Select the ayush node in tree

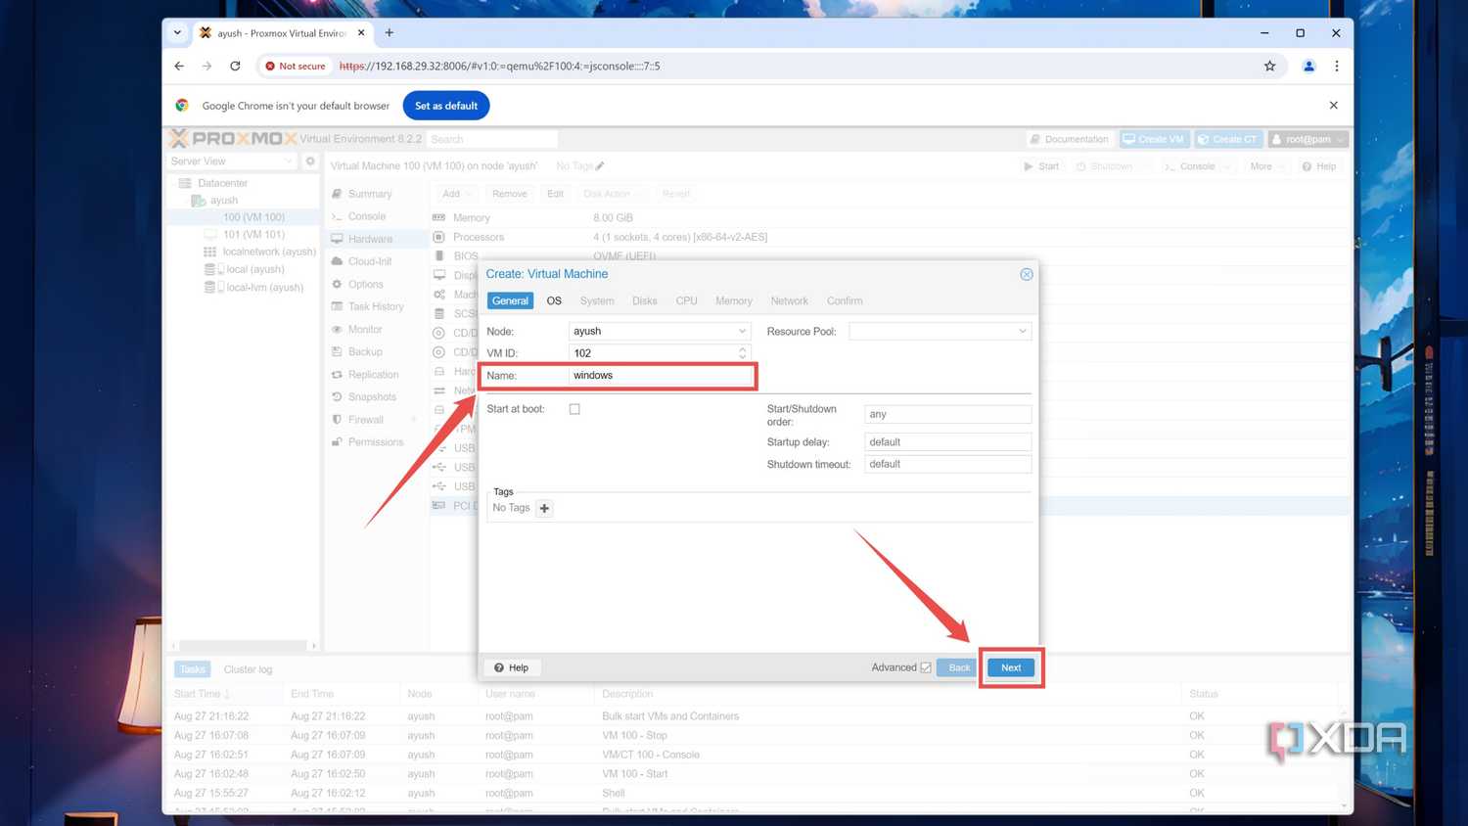click(223, 201)
